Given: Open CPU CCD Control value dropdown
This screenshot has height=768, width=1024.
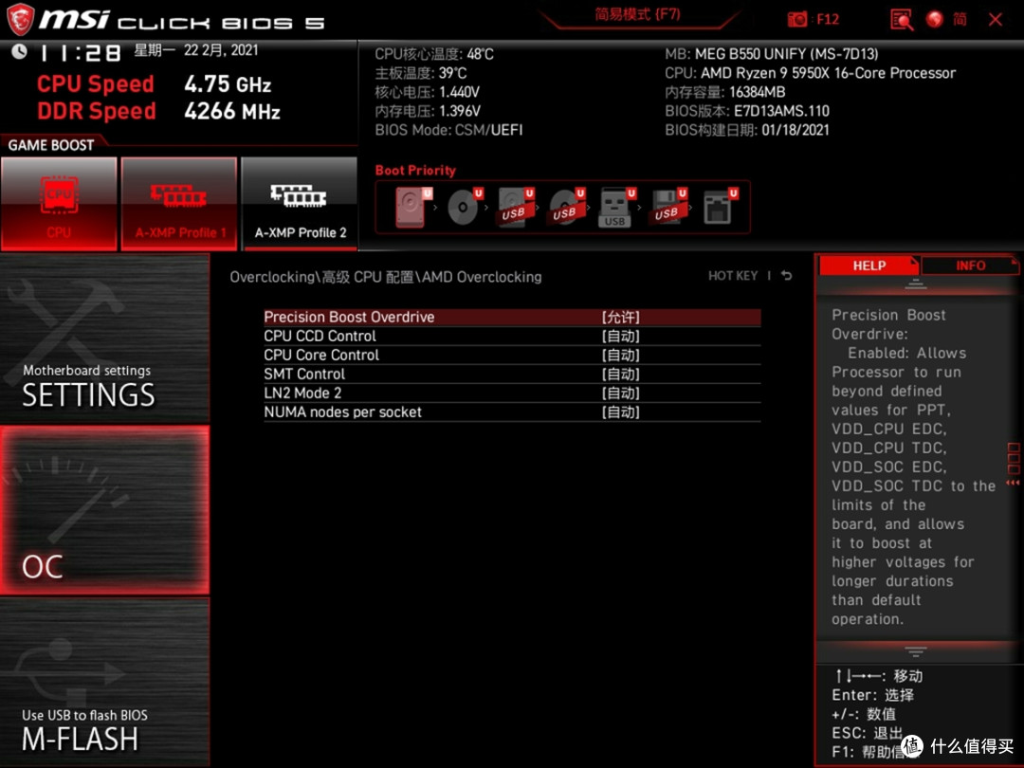Looking at the screenshot, I should pos(620,337).
